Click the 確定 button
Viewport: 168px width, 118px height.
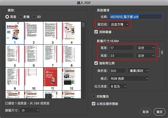click(159, 112)
